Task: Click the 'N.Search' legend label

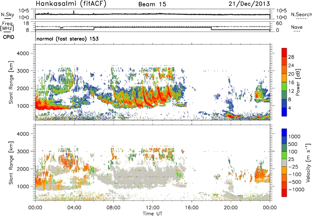Action: [x=301, y=14]
